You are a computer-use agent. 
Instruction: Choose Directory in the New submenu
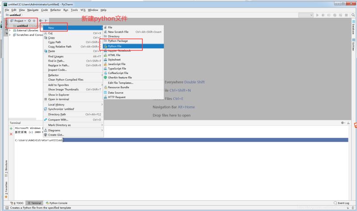[133, 37]
